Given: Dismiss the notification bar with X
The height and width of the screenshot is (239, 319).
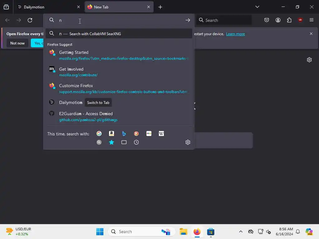Looking at the screenshot, I should [x=311, y=34].
